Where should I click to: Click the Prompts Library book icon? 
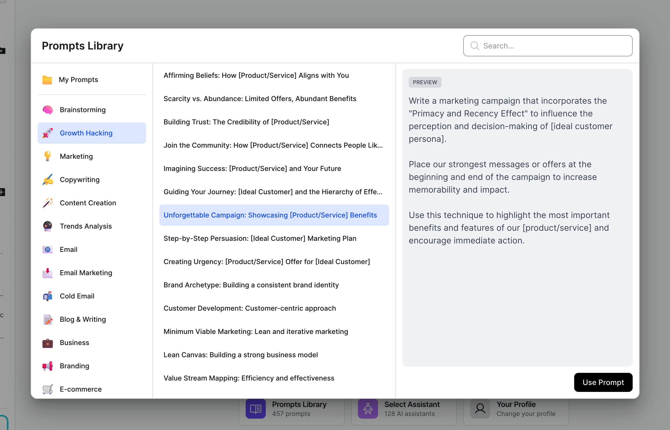[x=255, y=408]
